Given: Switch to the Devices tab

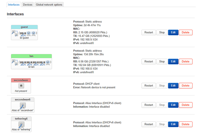Looking at the screenshot, I should (x=28, y=4).
